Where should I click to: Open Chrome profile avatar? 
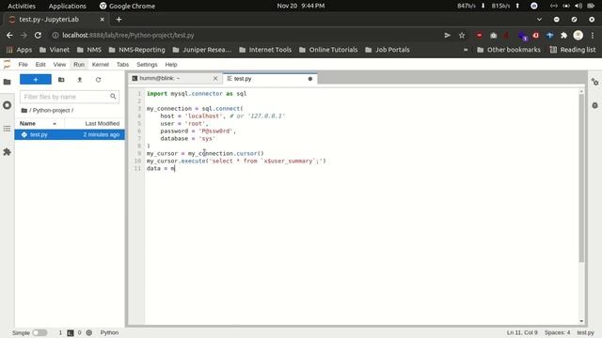[x=578, y=36]
